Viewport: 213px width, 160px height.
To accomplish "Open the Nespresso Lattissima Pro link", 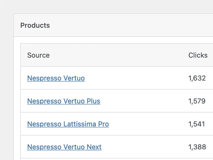I will [68, 124].
